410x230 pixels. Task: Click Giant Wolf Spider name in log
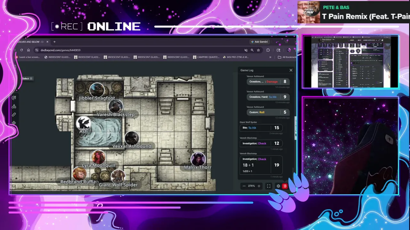coord(248,122)
